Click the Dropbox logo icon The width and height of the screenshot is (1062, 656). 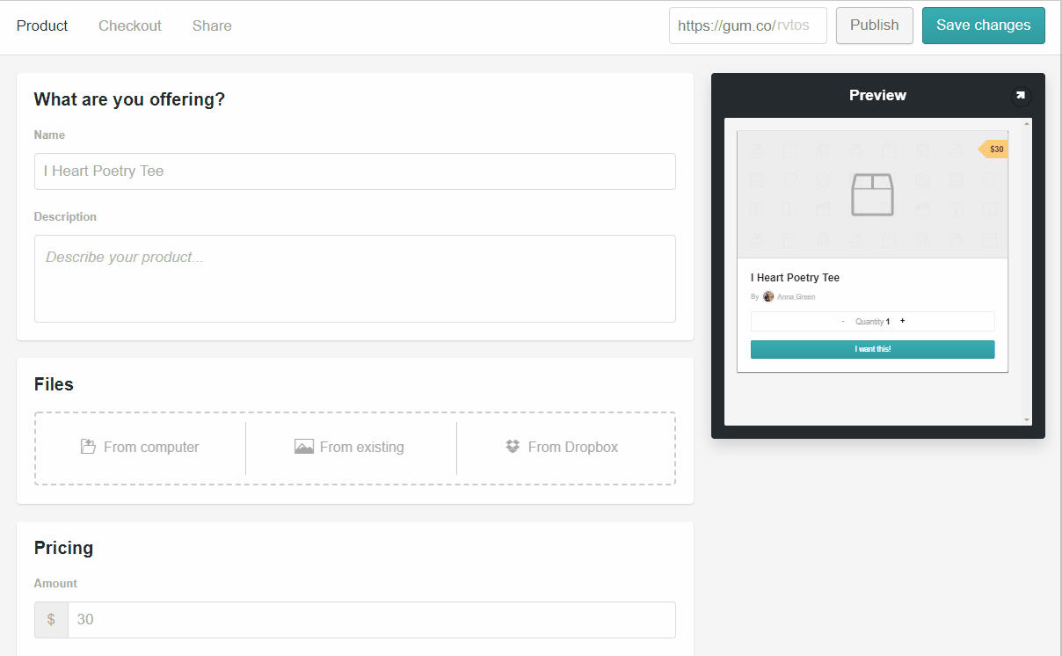tap(513, 447)
